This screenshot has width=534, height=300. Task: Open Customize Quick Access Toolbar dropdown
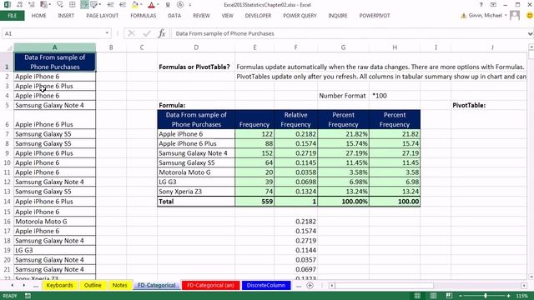[189, 5]
